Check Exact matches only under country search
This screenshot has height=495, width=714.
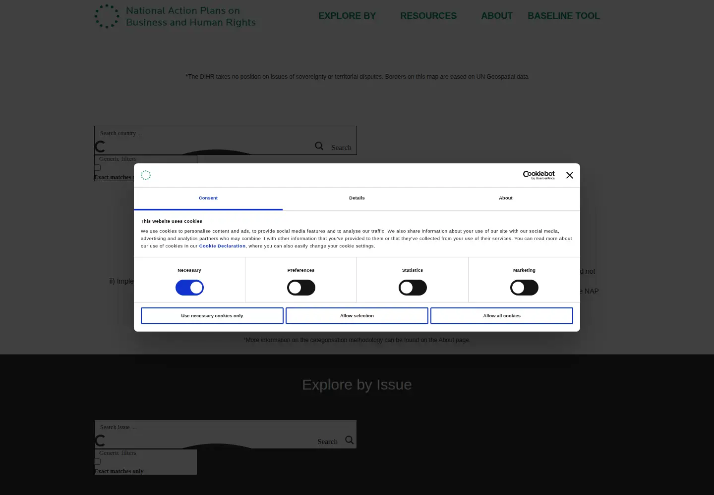click(x=98, y=168)
